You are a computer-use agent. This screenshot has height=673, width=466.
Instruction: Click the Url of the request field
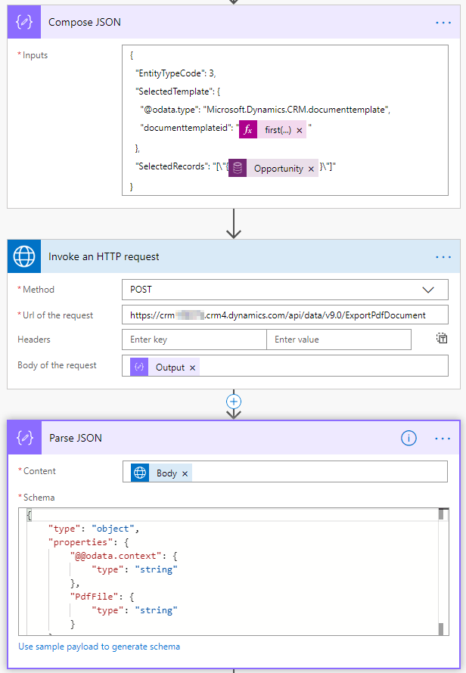285,315
